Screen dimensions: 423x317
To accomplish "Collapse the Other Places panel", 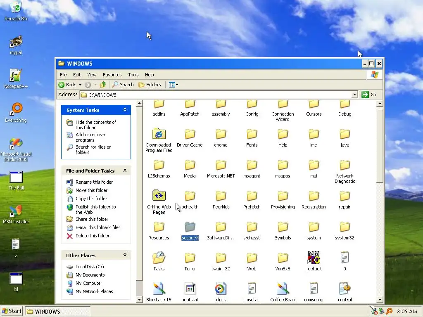I will click(x=125, y=255).
